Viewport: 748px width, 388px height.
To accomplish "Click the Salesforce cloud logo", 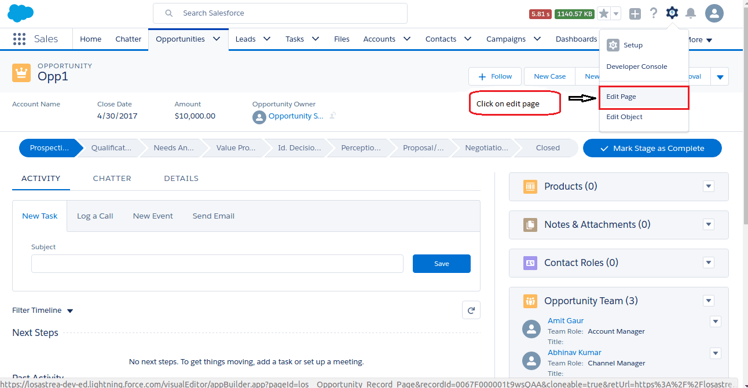I will click(x=21, y=13).
